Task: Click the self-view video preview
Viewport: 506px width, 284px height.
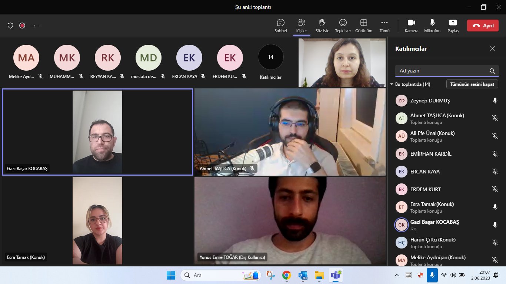Action: click(342, 62)
